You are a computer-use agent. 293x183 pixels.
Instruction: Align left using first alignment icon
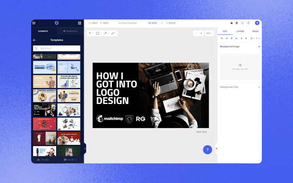(x=222, y=38)
